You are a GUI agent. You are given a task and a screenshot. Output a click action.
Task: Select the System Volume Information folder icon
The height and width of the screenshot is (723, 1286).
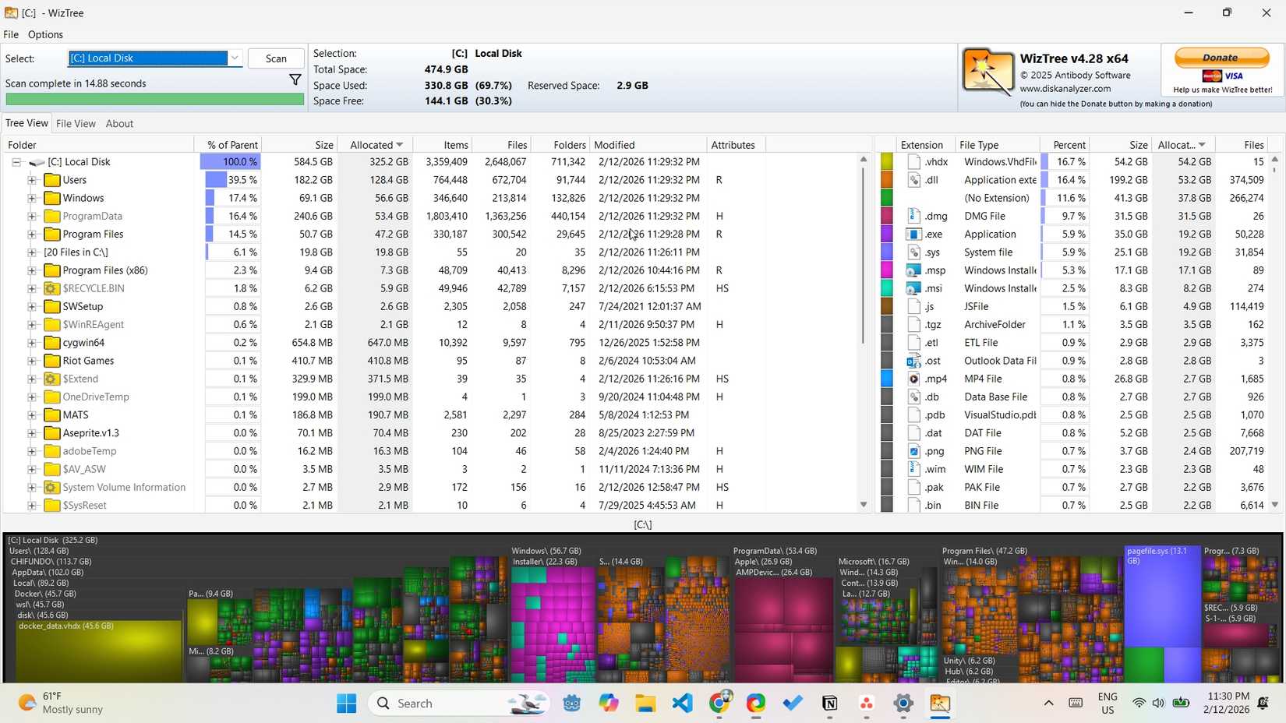(52, 487)
